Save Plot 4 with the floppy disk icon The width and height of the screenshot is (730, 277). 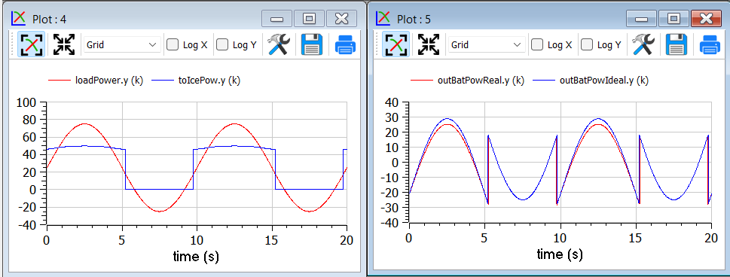click(x=312, y=44)
